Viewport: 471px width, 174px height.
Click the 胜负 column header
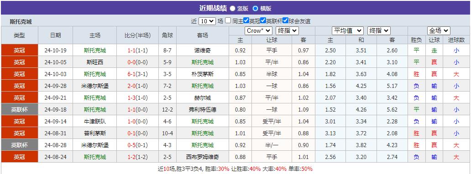click(416, 40)
